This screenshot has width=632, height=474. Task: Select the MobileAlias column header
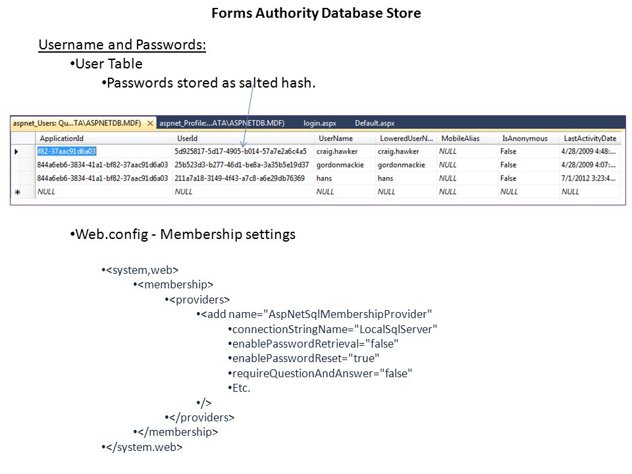click(467, 138)
